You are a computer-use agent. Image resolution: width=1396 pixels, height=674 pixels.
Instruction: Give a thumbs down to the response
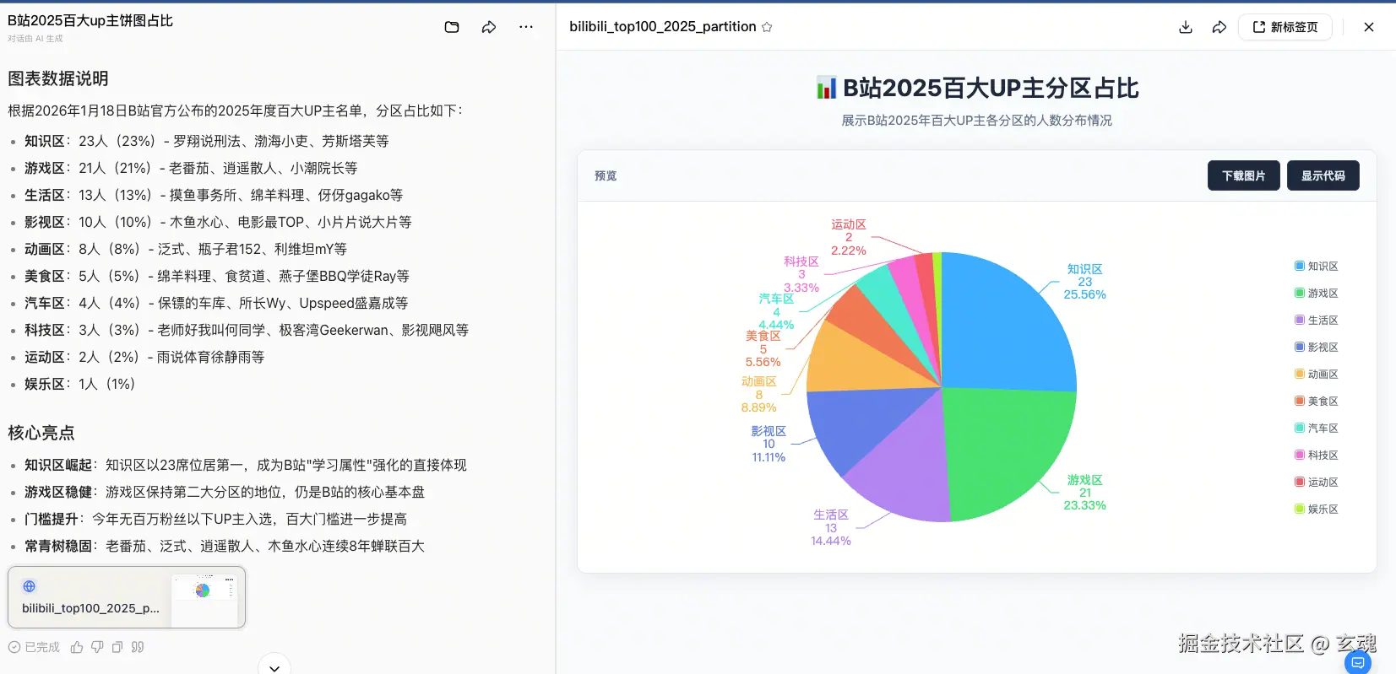(x=97, y=647)
